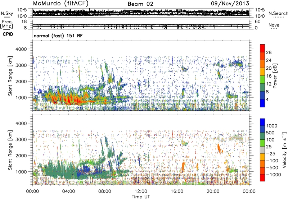Viewport: 288px width, 199px height.
Task: Click the 500 label on velocity colorbar
Action: (271, 133)
